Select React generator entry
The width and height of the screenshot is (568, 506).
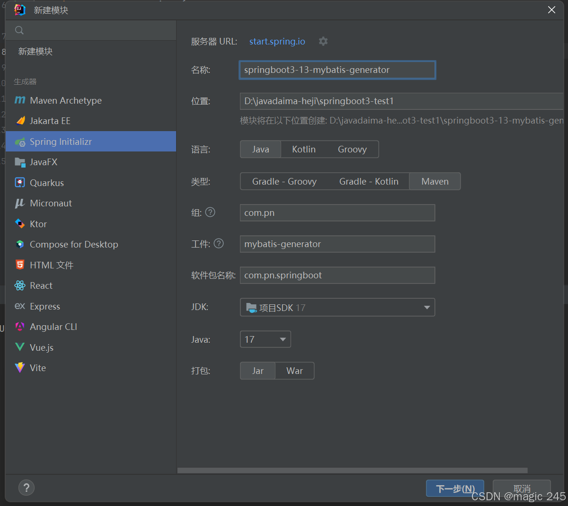(91, 285)
